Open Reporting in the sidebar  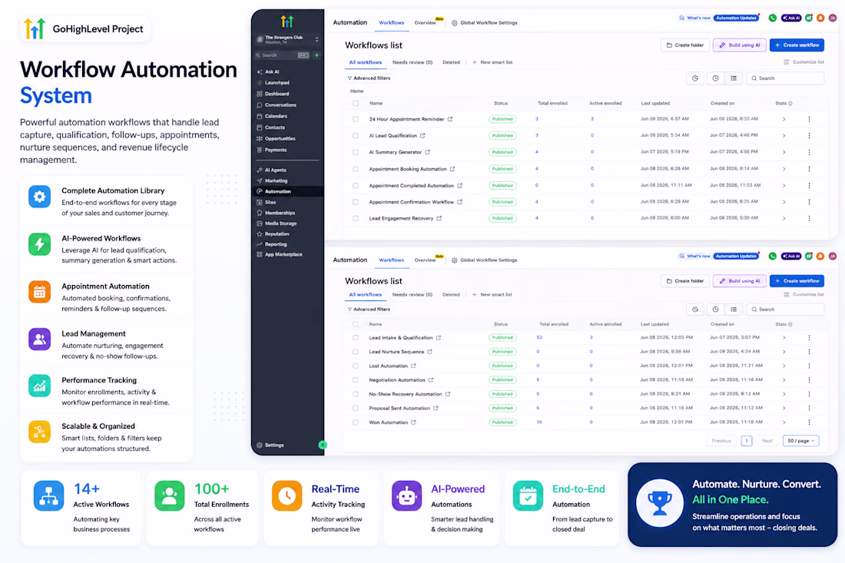coord(275,244)
